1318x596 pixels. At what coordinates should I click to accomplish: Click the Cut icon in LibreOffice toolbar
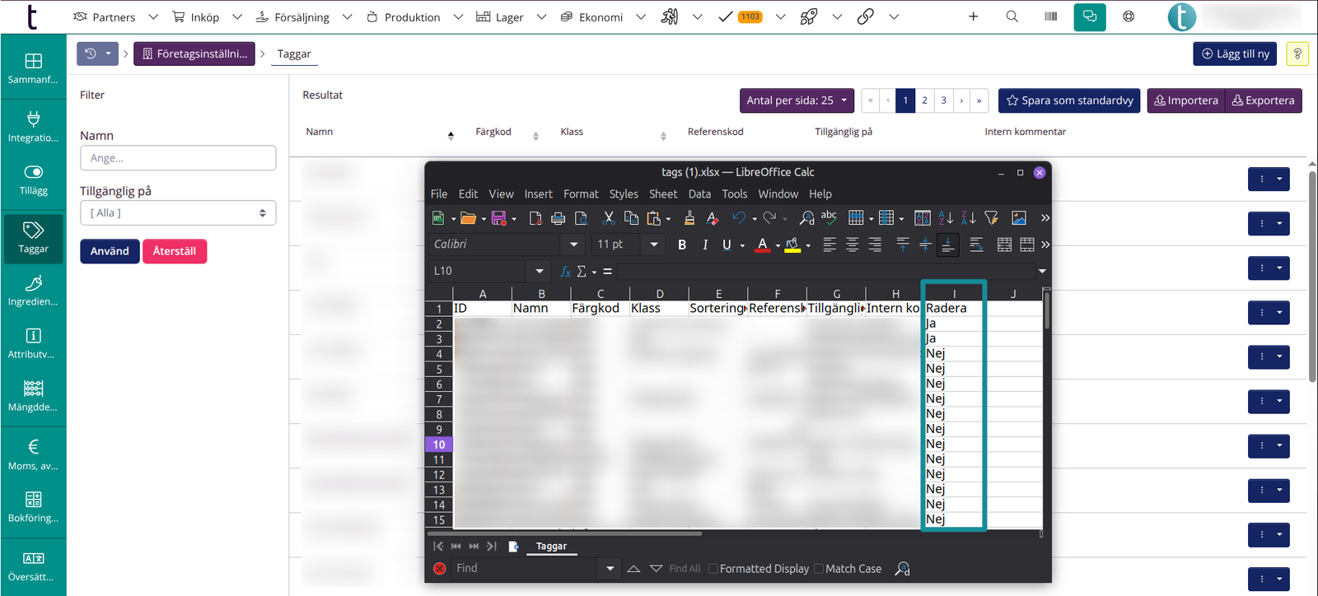click(x=609, y=218)
